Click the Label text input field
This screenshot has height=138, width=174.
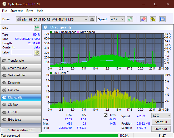point(22,53)
